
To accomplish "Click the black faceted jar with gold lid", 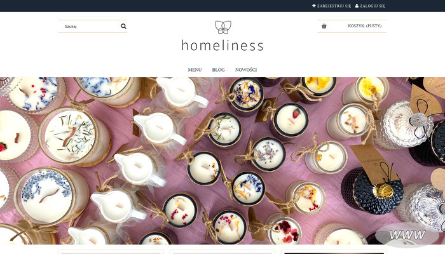I will (x=373, y=190).
